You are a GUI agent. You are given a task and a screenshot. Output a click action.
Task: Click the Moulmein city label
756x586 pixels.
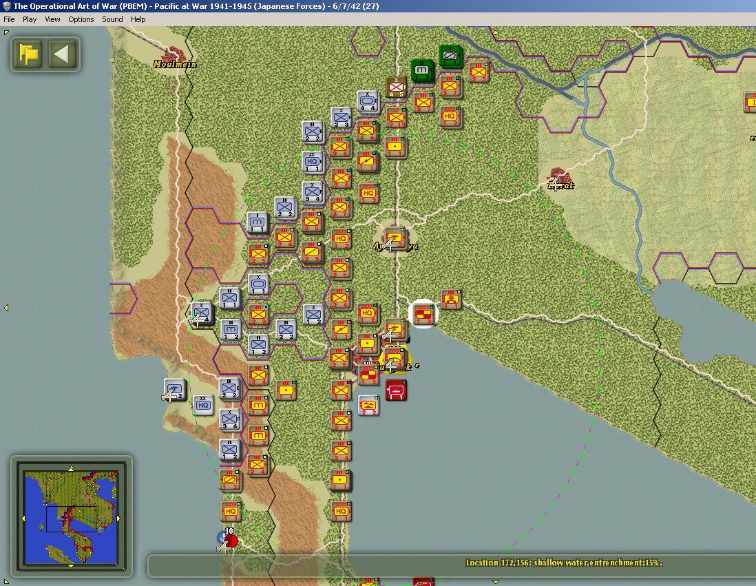coord(174,64)
